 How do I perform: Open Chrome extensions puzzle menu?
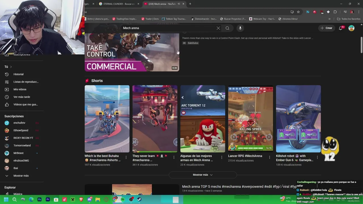(335, 12)
